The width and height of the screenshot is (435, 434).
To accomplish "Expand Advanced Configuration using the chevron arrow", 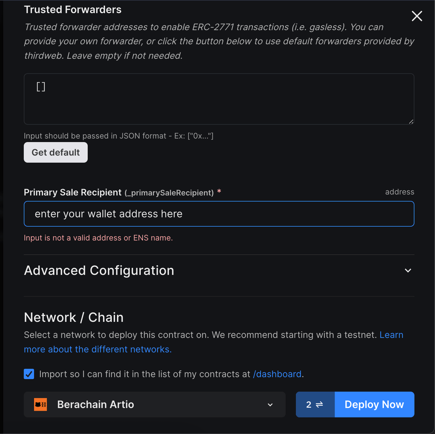I will pyautogui.click(x=408, y=271).
